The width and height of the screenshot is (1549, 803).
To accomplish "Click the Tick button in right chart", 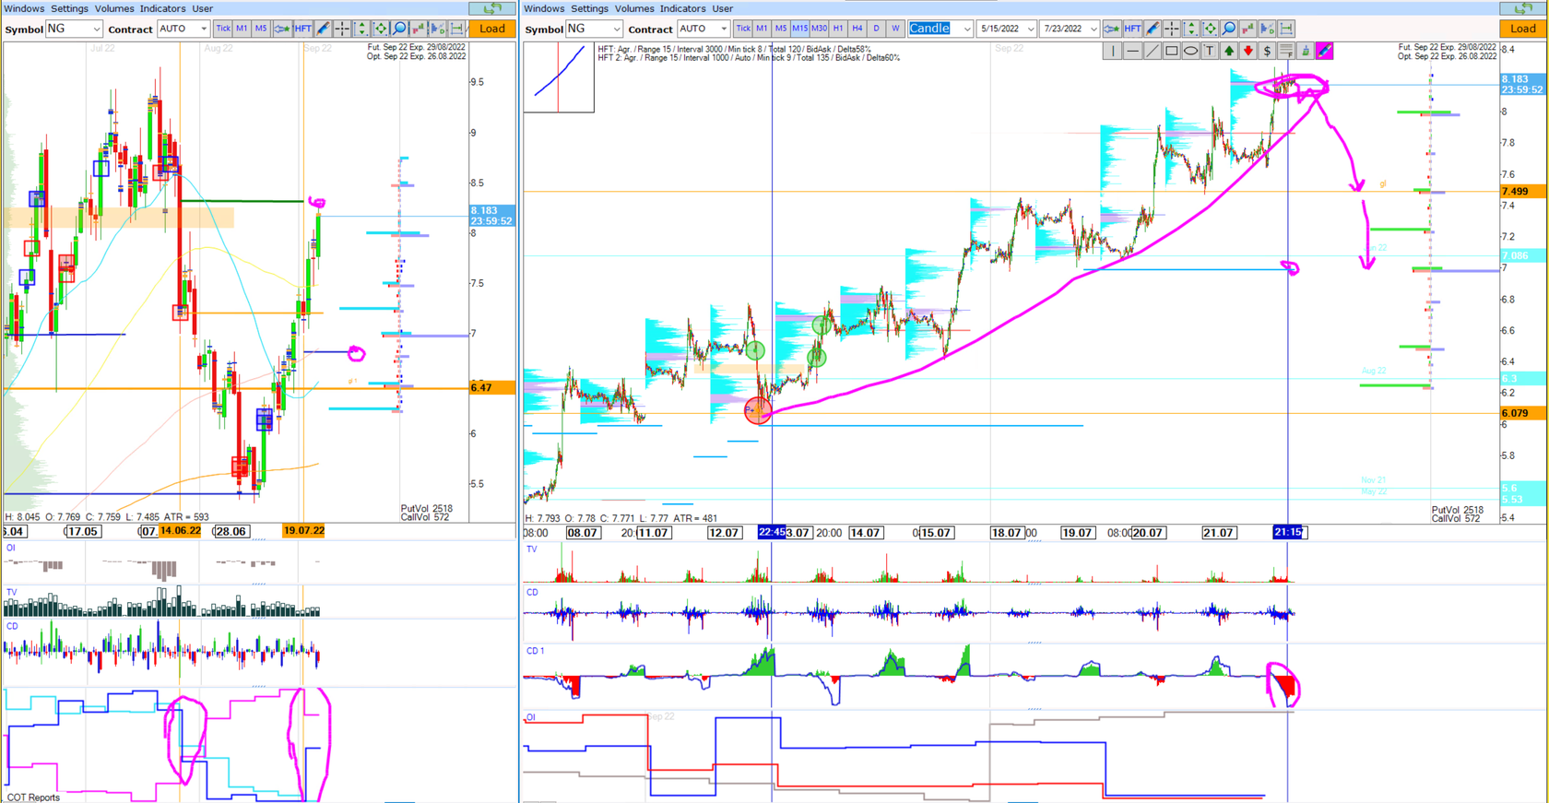I will click(x=742, y=29).
